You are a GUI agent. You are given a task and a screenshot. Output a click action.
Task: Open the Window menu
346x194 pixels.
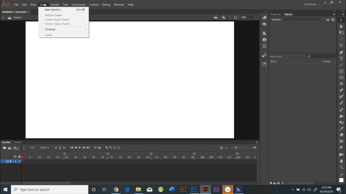tap(119, 4)
